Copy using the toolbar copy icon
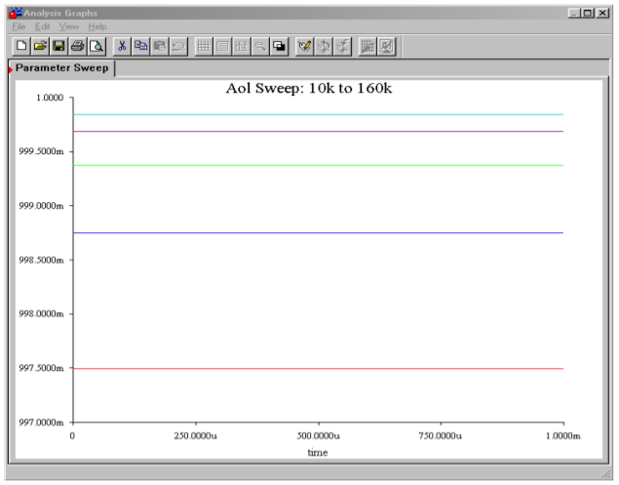 coord(139,46)
